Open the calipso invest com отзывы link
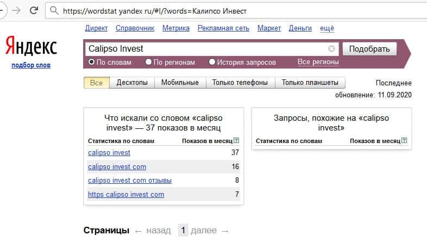The width and height of the screenshot is (427, 248). point(130,181)
